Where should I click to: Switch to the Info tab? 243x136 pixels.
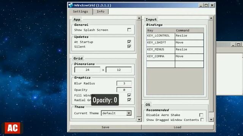(x=101, y=11)
